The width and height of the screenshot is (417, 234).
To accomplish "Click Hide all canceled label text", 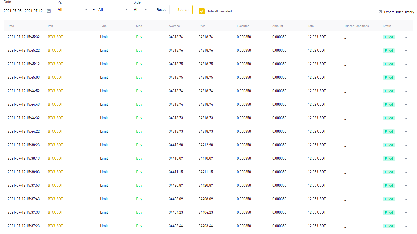I will [219, 11].
